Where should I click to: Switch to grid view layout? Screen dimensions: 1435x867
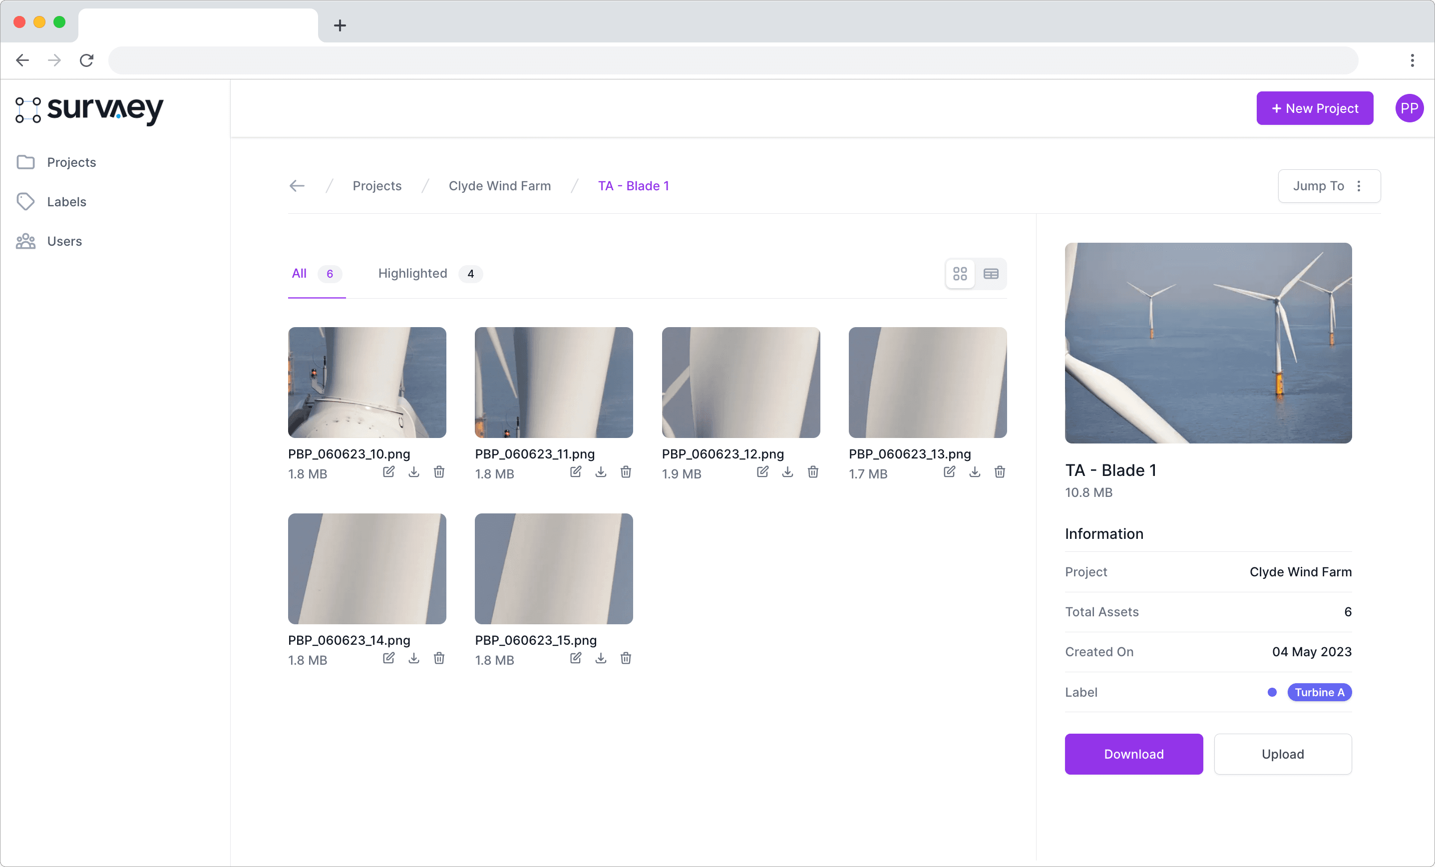[960, 274]
